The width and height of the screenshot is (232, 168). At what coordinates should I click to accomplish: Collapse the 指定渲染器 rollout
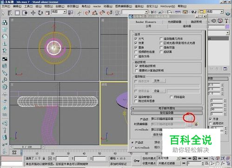pyautogui.click(x=167, y=113)
